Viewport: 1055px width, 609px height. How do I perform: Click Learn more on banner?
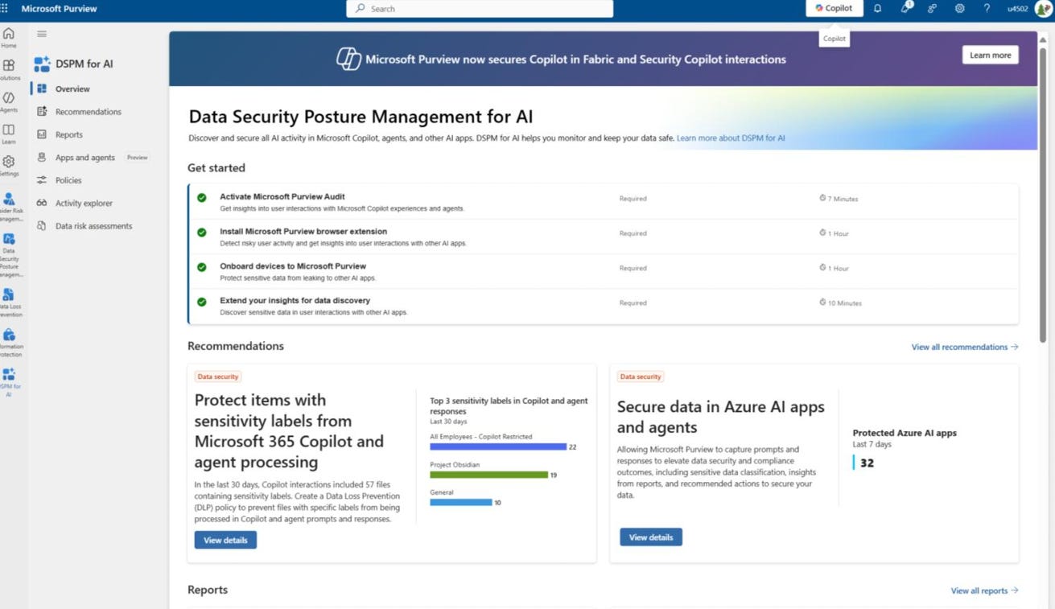click(990, 55)
